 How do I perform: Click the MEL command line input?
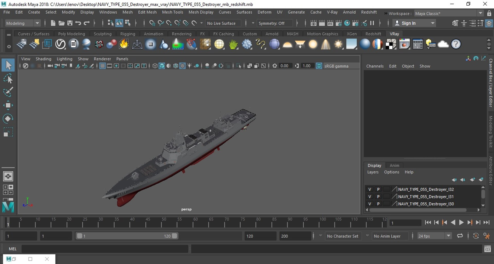105,249
